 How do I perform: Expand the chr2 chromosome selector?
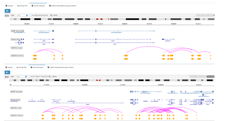coord(21,77)
